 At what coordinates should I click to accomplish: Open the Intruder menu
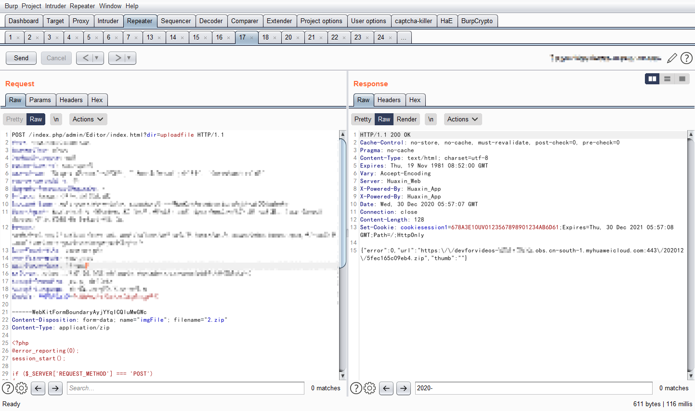pyautogui.click(x=56, y=6)
